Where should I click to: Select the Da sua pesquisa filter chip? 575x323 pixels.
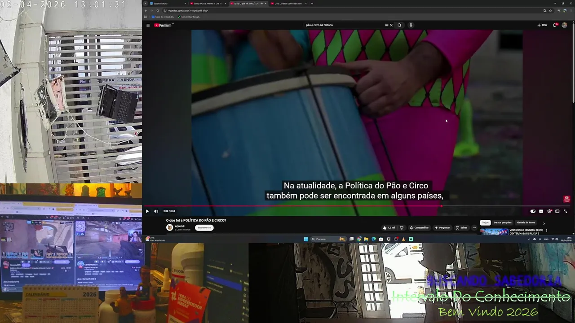point(503,223)
